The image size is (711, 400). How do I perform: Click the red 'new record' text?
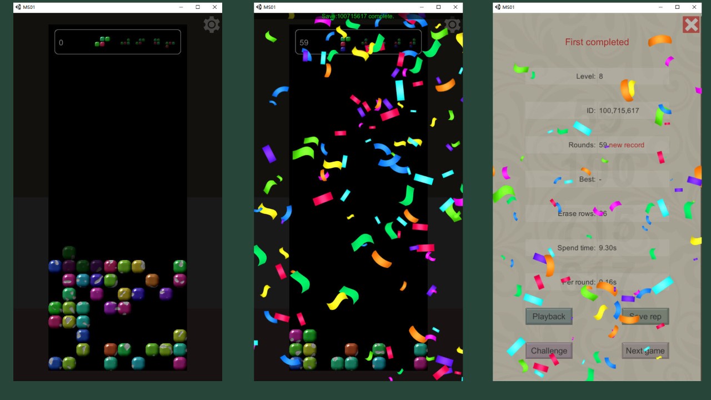(x=627, y=145)
